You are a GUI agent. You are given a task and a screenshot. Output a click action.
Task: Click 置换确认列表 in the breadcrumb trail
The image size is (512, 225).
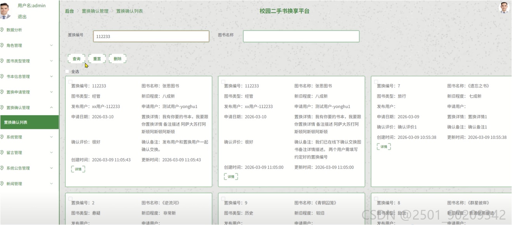coord(130,11)
